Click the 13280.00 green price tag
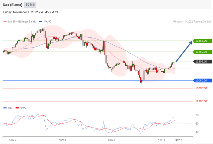This screenshot has height=144, width=213. (x=202, y=52)
